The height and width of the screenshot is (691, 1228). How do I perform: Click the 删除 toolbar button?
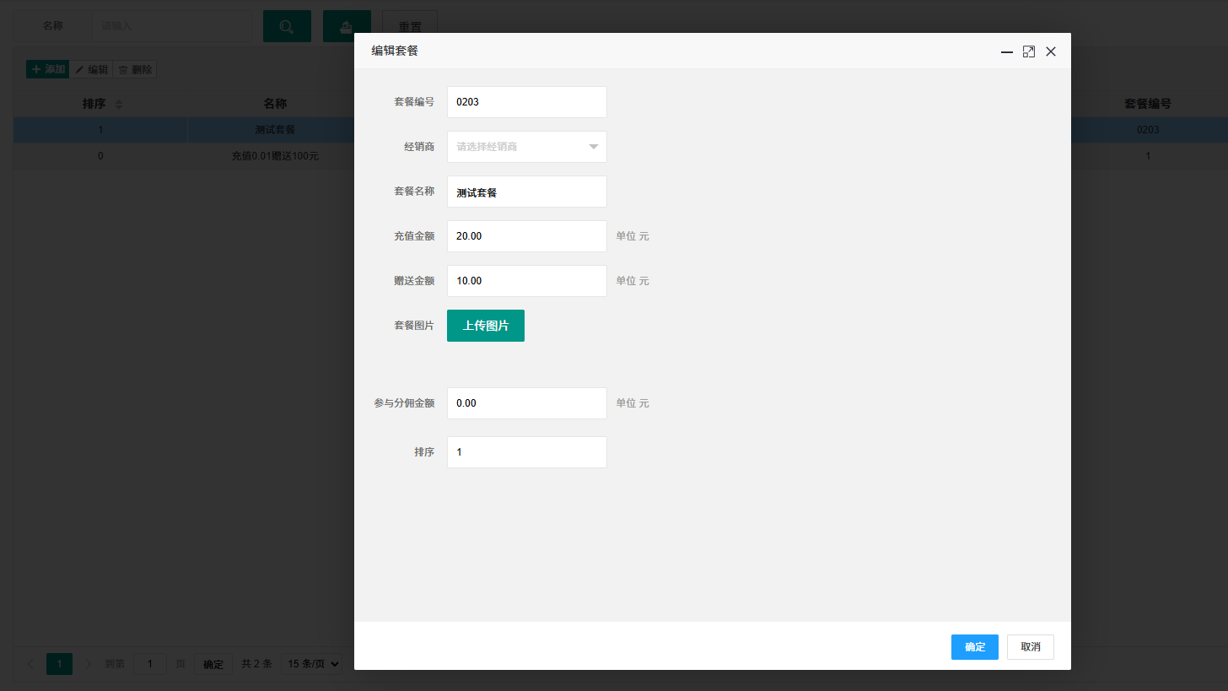pos(135,69)
